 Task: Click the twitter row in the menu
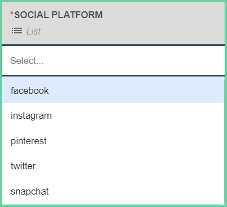click(113, 166)
